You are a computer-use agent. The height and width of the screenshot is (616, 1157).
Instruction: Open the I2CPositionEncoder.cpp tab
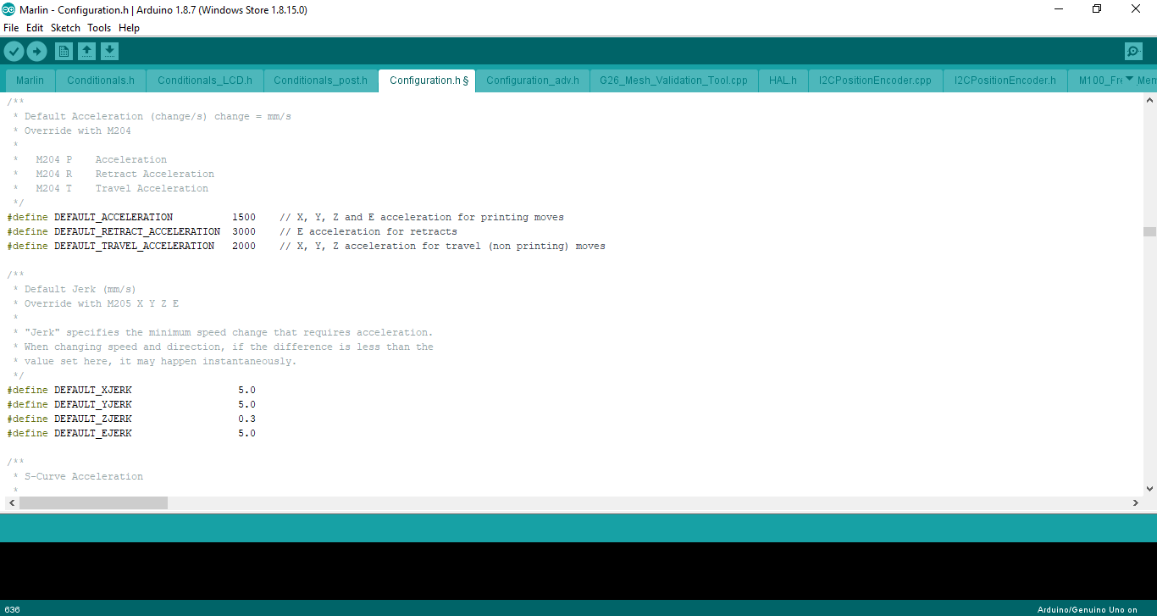click(x=875, y=80)
